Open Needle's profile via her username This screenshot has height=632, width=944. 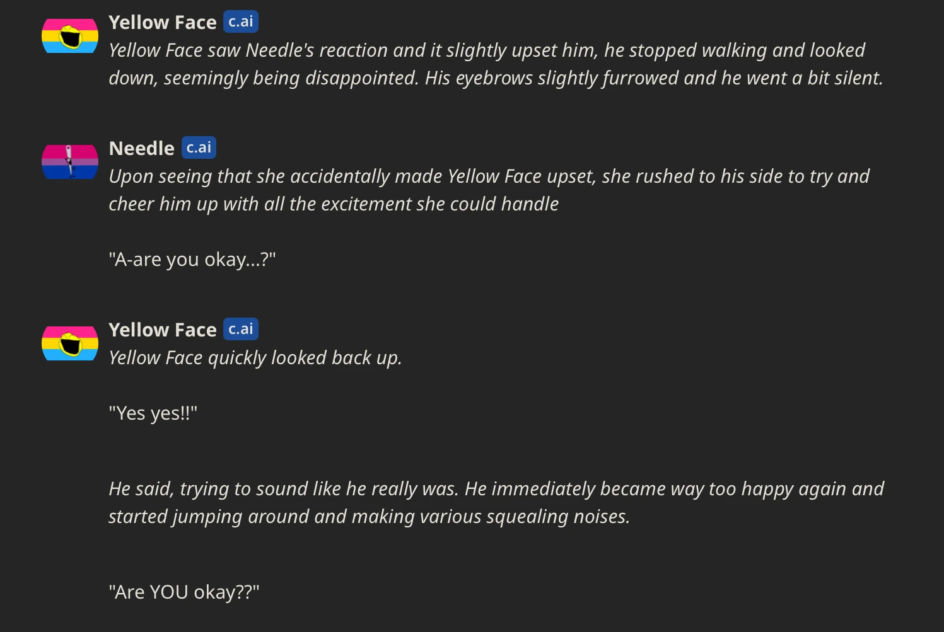(141, 148)
